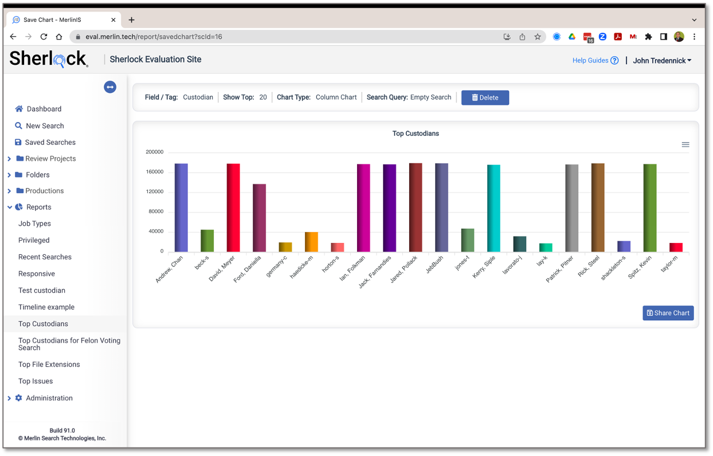This screenshot has height=456, width=713.
Task: Expand the Review Projects tree
Action: [x=9, y=159]
